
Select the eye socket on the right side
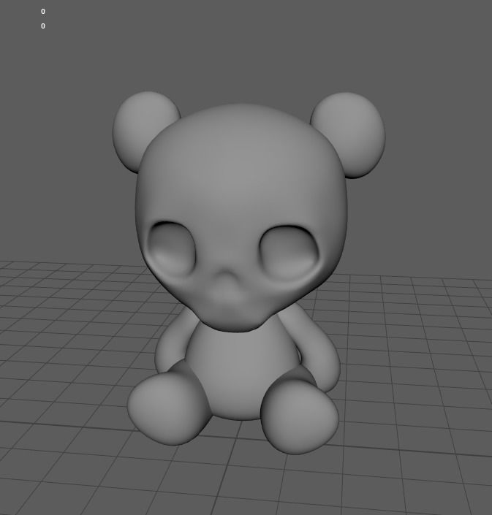click(289, 252)
